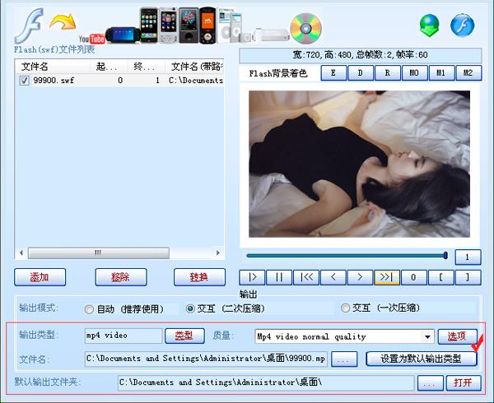Click the gold CD disc icon
This screenshot has height=403, width=494.
pos(305,26)
